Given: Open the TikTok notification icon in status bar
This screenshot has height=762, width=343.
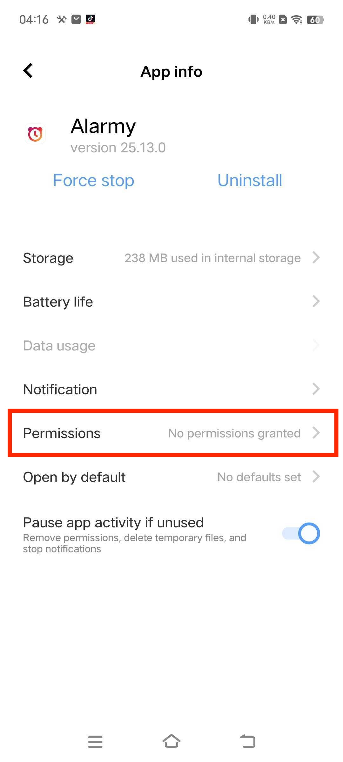Looking at the screenshot, I should click(x=91, y=19).
